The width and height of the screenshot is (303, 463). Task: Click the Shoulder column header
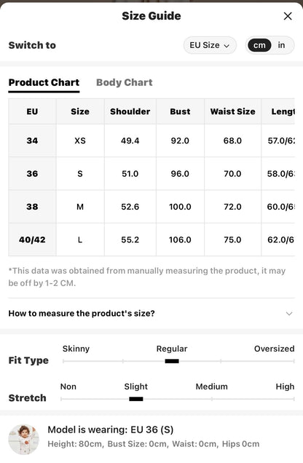point(130,111)
